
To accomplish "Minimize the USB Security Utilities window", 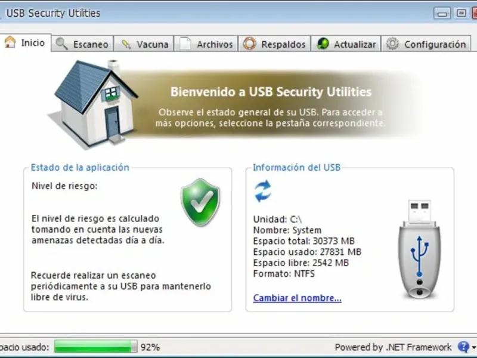I will pyautogui.click(x=442, y=13).
